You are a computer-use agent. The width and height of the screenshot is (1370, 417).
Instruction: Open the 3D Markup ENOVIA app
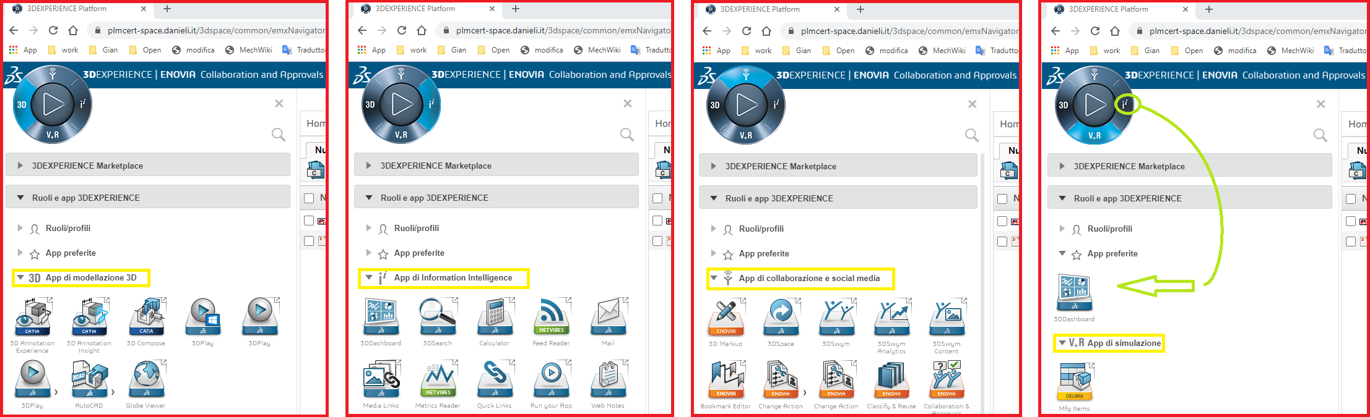(x=726, y=318)
